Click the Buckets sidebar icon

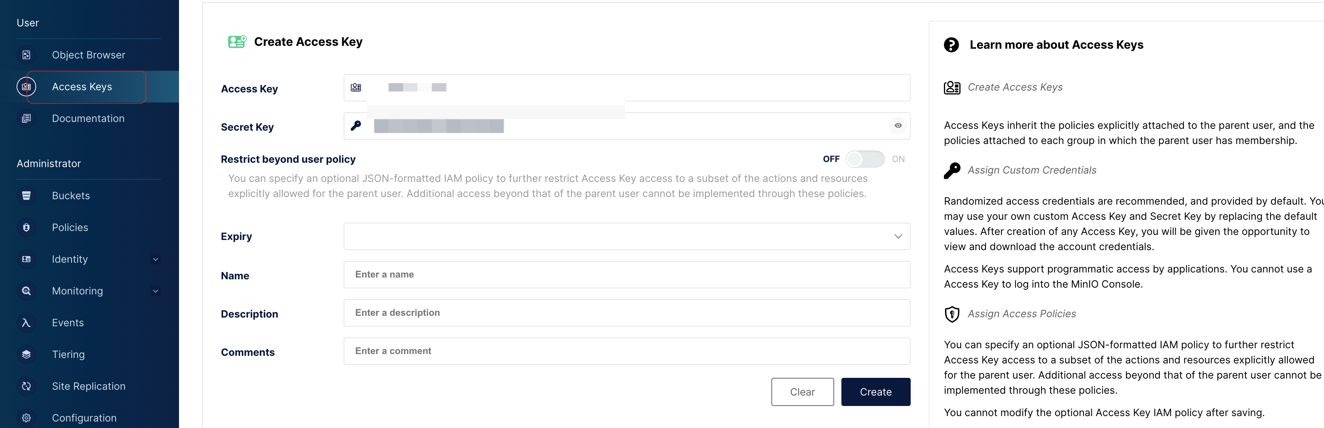26,196
